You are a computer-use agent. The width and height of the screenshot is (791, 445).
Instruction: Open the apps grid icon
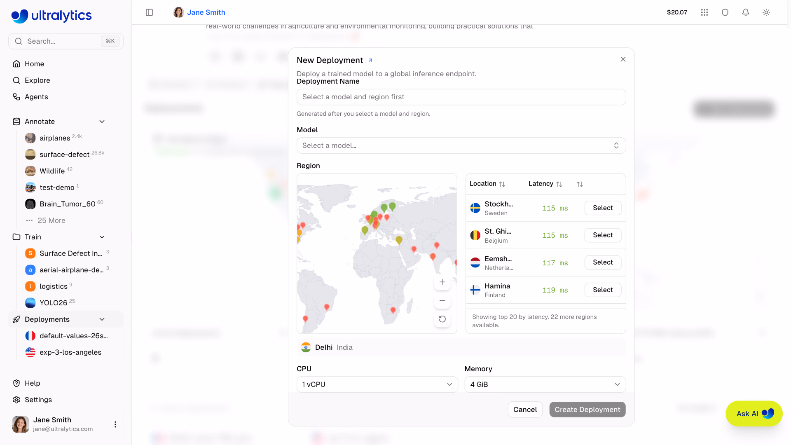pos(704,12)
